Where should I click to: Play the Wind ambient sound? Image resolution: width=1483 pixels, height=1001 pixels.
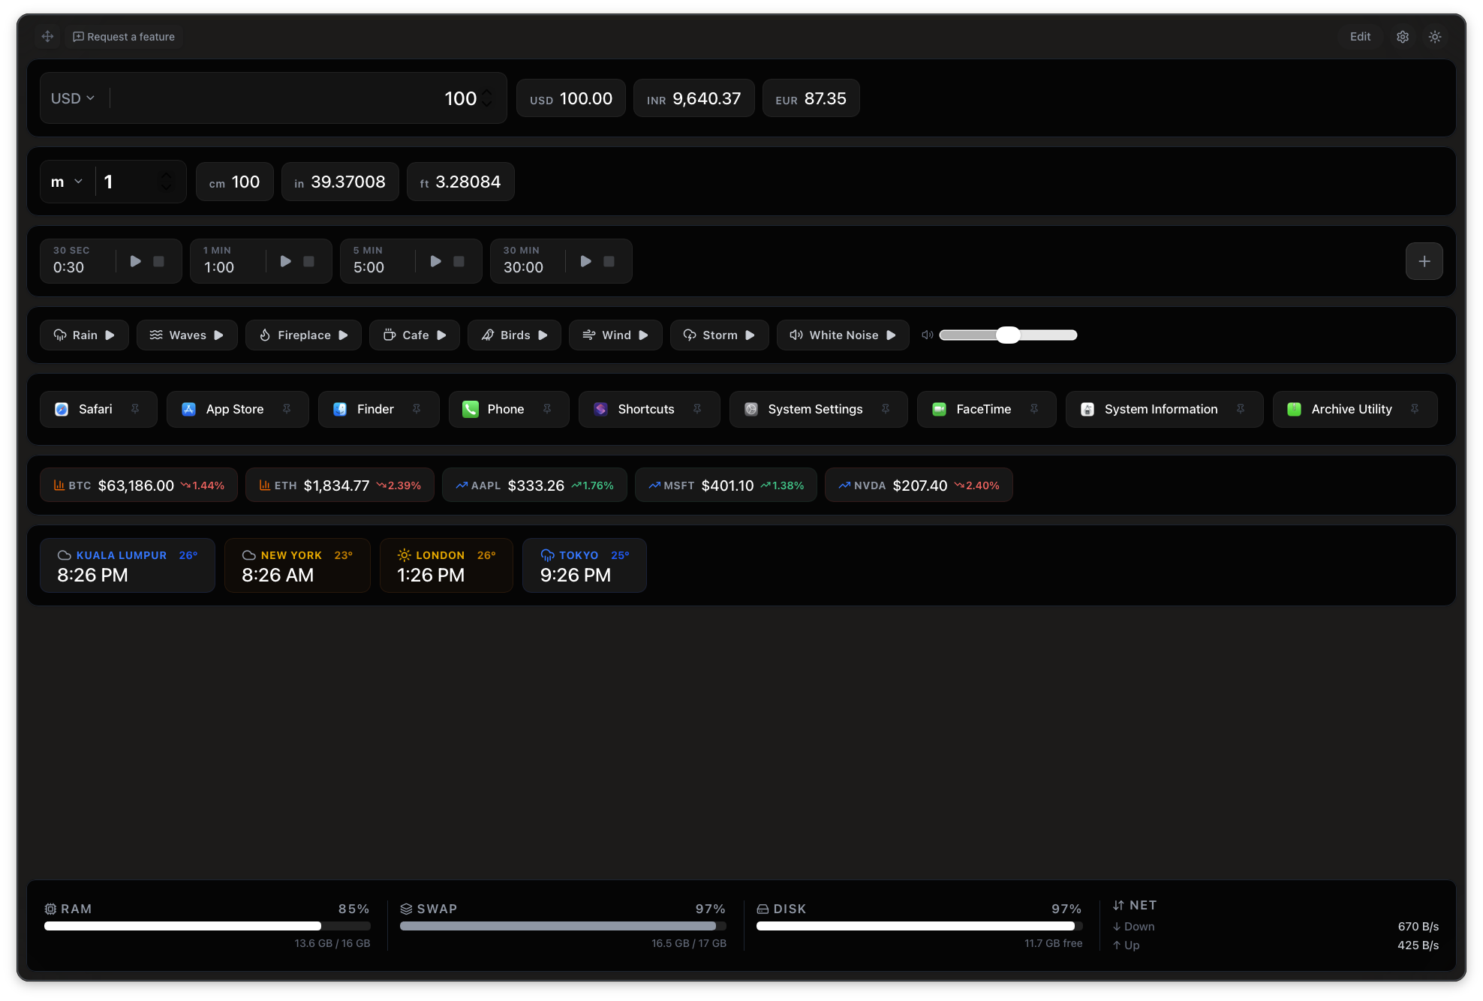(x=615, y=335)
